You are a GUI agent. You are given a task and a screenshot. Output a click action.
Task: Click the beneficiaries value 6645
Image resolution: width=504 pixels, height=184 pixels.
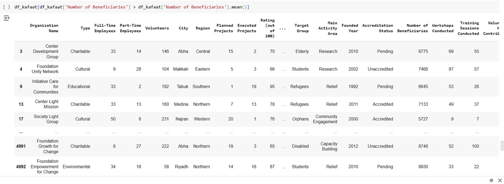coord(423,87)
